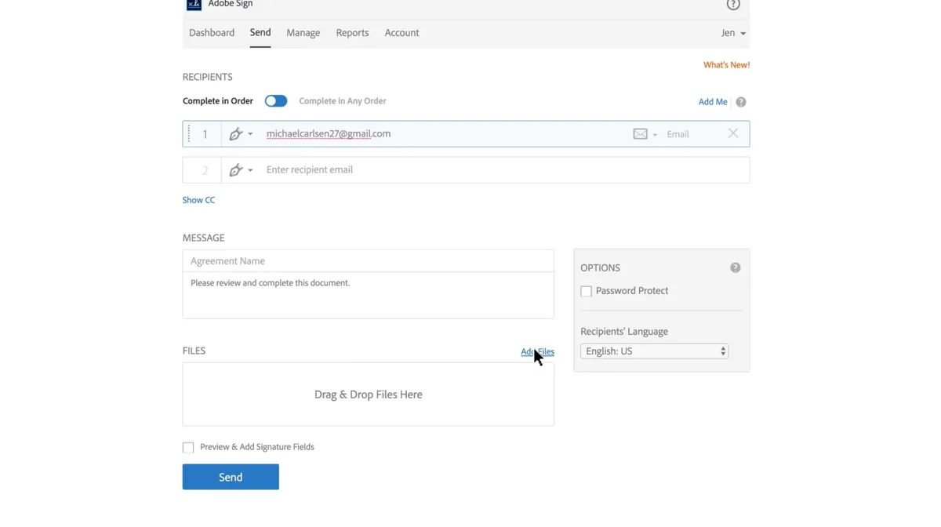Click the message text area
The image size is (941, 527).
coord(368,295)
